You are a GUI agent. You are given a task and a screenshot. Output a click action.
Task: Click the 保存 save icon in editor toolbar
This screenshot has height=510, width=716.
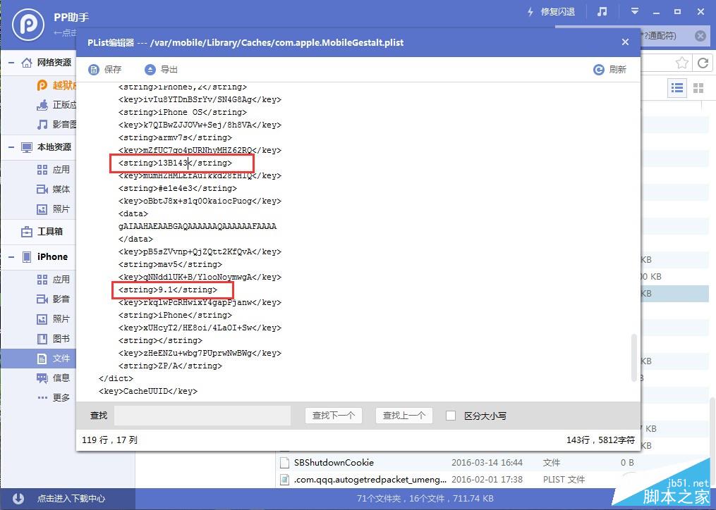(x=94, y=69)
